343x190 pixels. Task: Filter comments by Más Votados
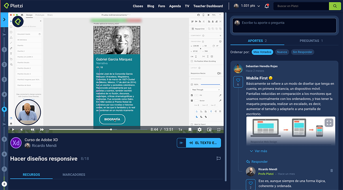262,52
